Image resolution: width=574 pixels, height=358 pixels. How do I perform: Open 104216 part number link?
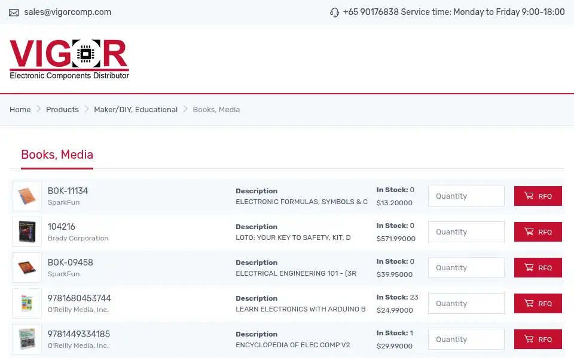coord(62,227)
